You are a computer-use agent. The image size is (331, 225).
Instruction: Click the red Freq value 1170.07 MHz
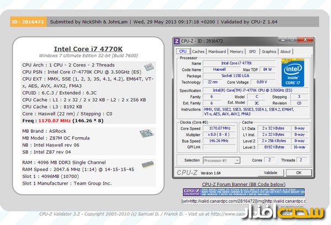[55, 121]
